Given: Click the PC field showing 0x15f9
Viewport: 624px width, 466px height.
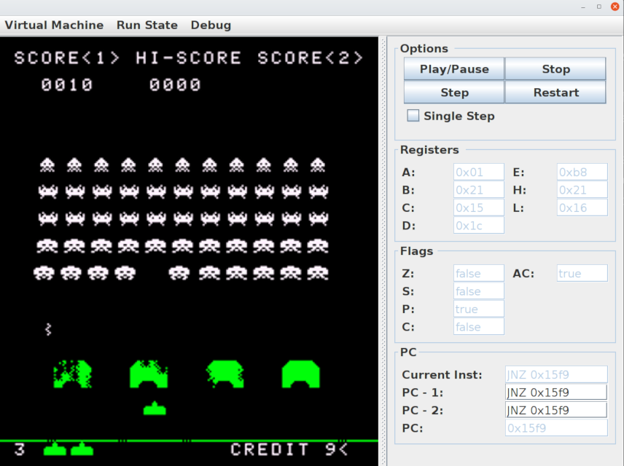Looking at the screenshot, I should point(555,428).
